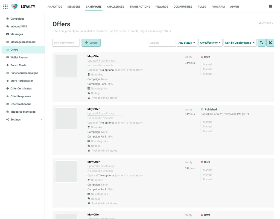Screen dimensions: 280x219
Task: Click the green Published status icon
Action: (x=202, y=110)
